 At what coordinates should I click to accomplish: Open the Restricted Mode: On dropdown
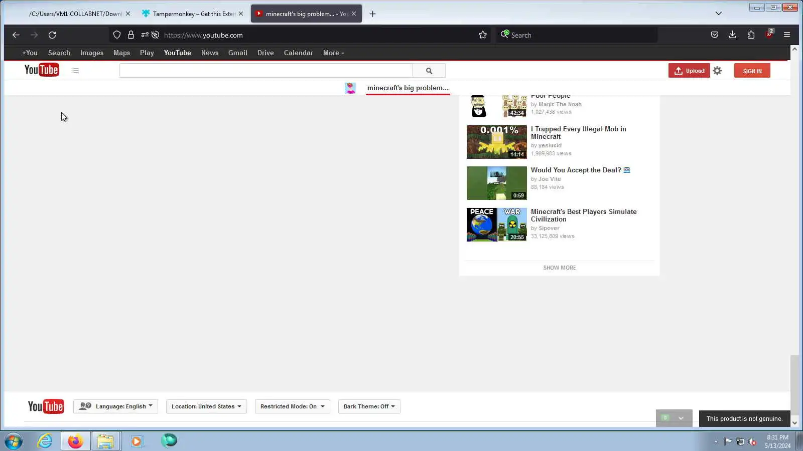point(292,406)
